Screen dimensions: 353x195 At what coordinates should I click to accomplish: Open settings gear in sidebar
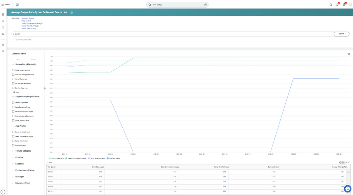(x=3, y=51)
